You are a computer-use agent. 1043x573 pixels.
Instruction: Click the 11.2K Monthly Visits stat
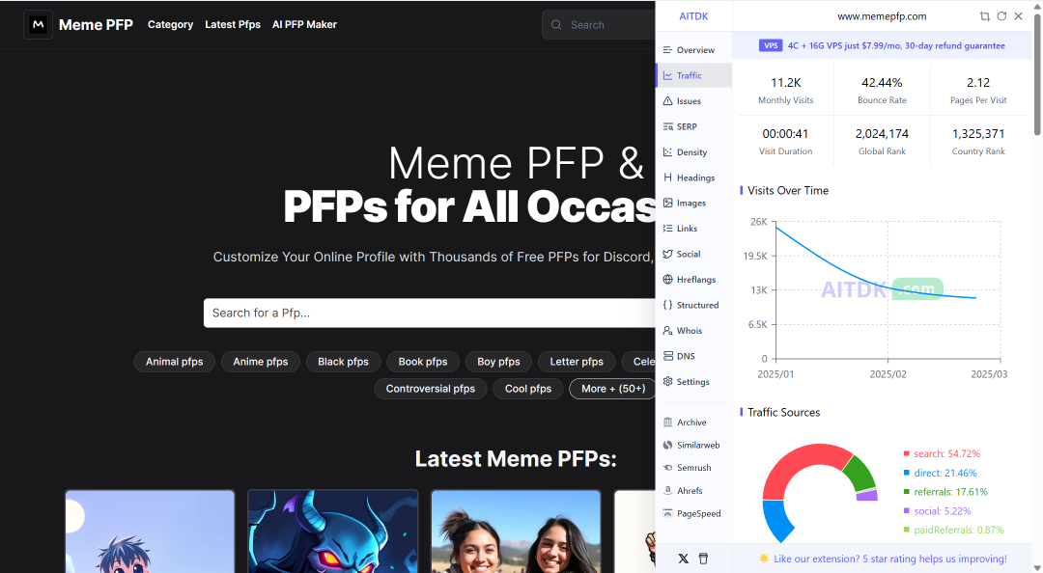click(785, 91)
